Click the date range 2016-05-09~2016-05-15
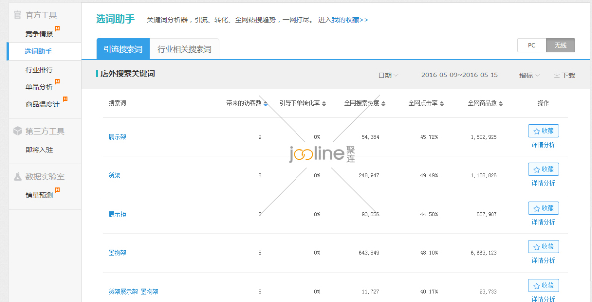This screenshot has width=592, height=302. (x=460, y=75)
